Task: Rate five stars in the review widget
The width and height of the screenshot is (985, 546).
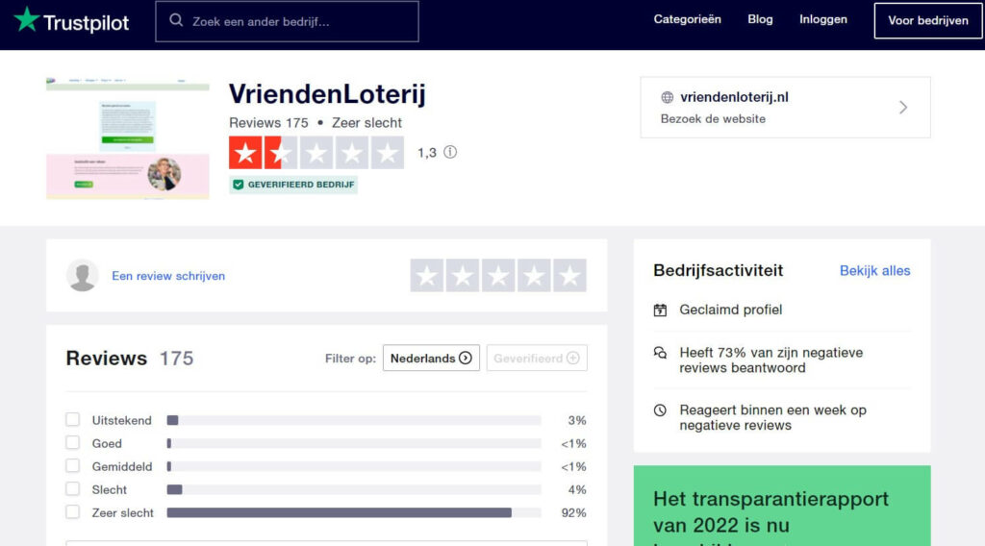Action: point(569,276)
